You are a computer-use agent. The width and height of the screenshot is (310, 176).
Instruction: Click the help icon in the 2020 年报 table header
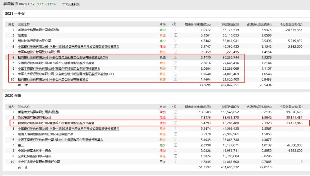[x=174, y=107]
